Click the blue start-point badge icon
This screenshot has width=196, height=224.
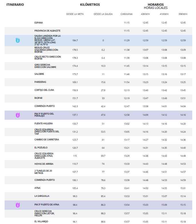(x=18, y=40)
